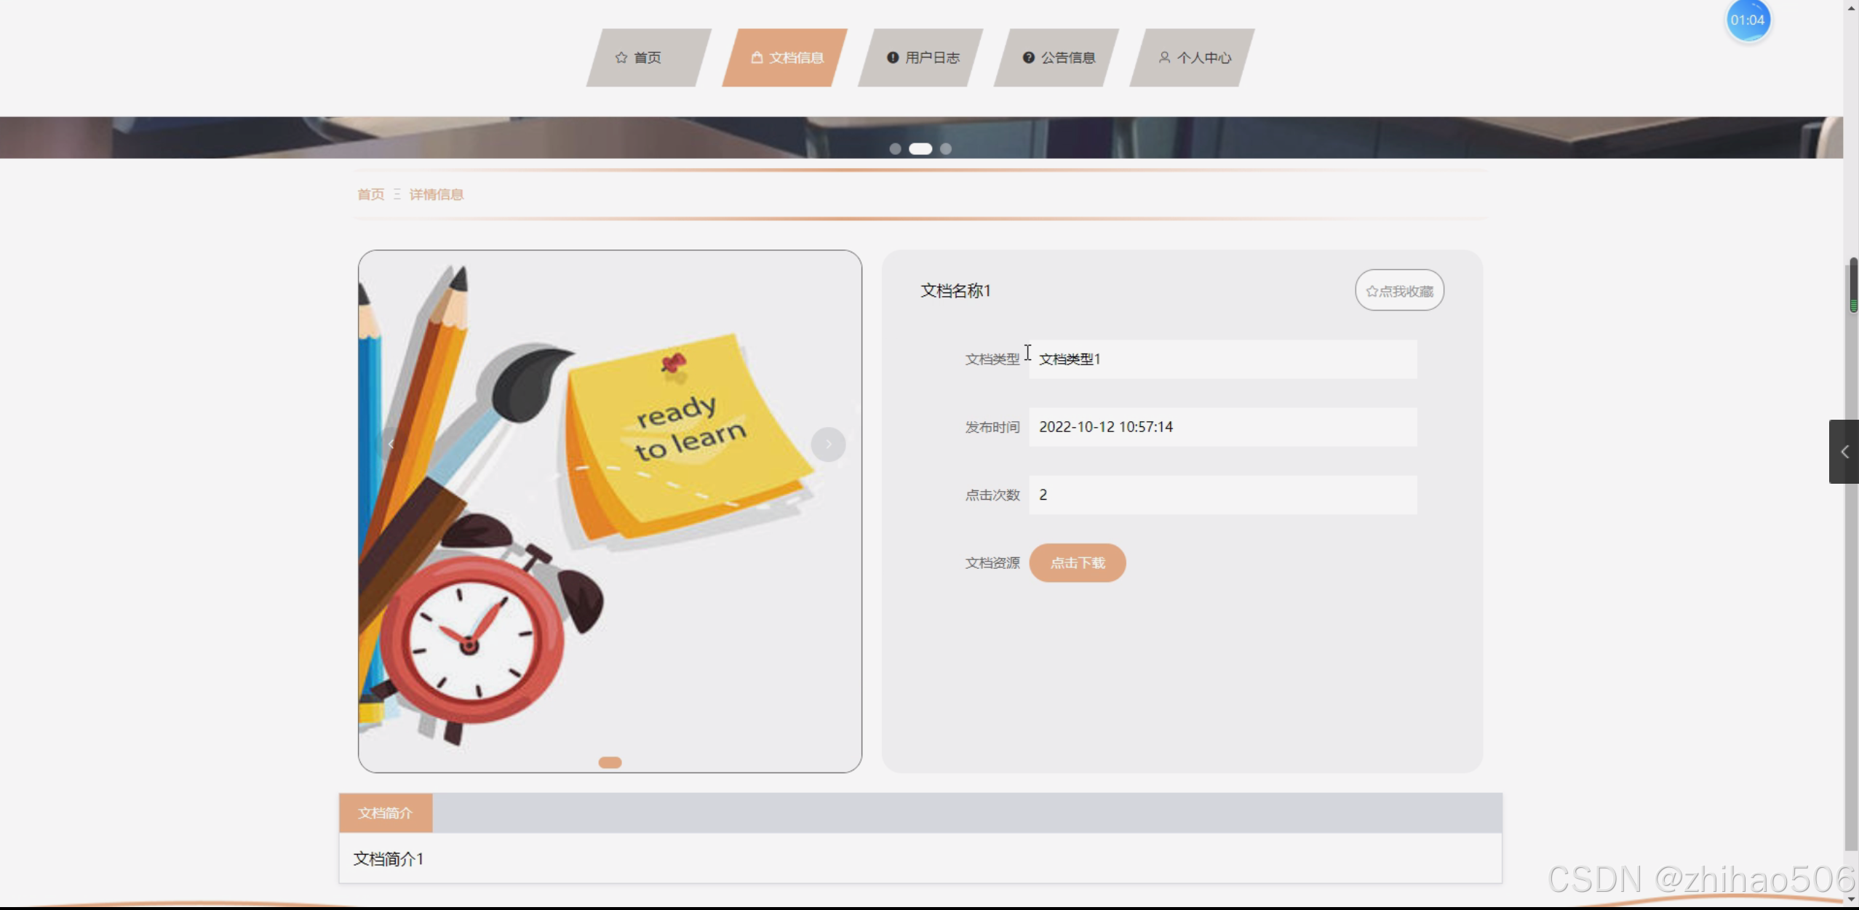1859x910 pixels.
Task: Select first banner carousel dot
Action: click(x=895, y=148)
